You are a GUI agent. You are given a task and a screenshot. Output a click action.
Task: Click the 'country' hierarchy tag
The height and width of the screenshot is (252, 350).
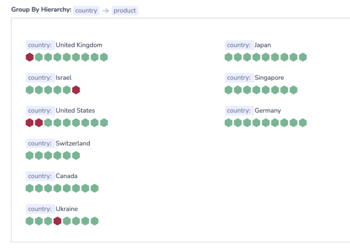coord(86,11)
